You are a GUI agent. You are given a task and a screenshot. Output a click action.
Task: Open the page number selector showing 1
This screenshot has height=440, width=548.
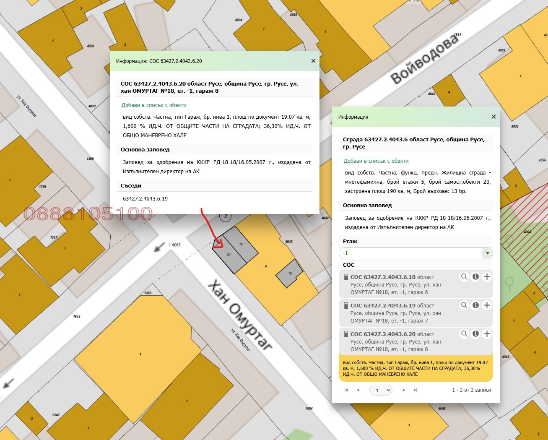[381, 390]
